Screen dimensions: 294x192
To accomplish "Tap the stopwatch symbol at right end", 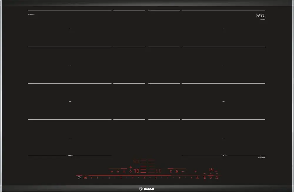I will click(x=217, y=178).
